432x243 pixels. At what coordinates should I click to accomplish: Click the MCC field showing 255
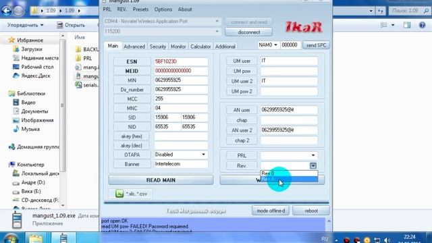(181, 99)
